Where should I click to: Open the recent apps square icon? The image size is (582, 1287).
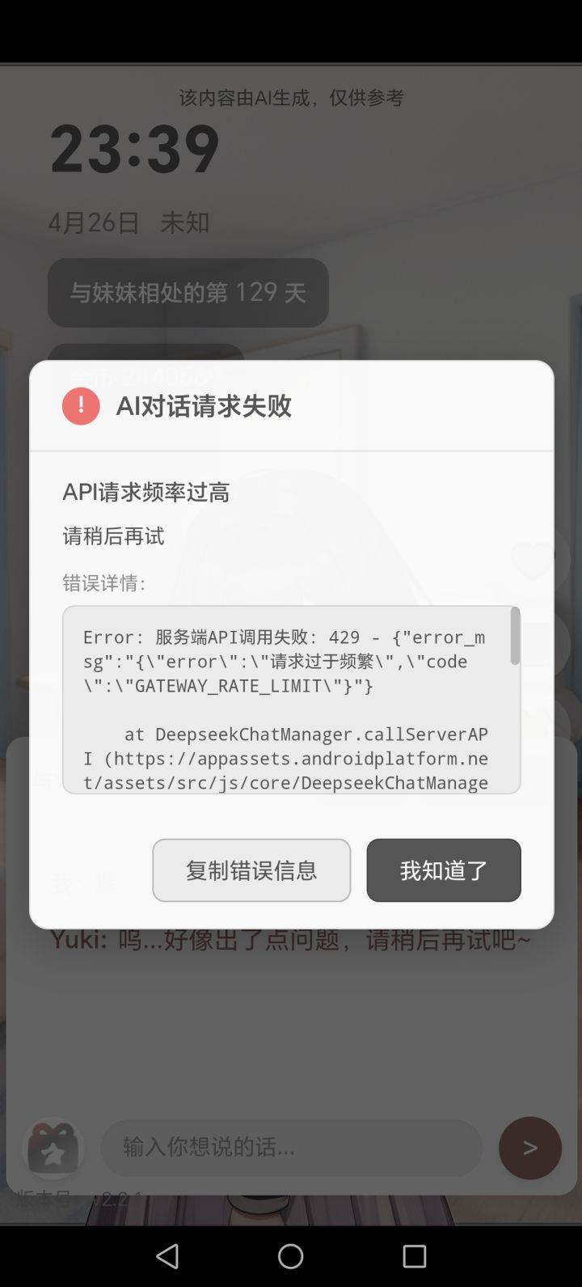point(415,1255)
